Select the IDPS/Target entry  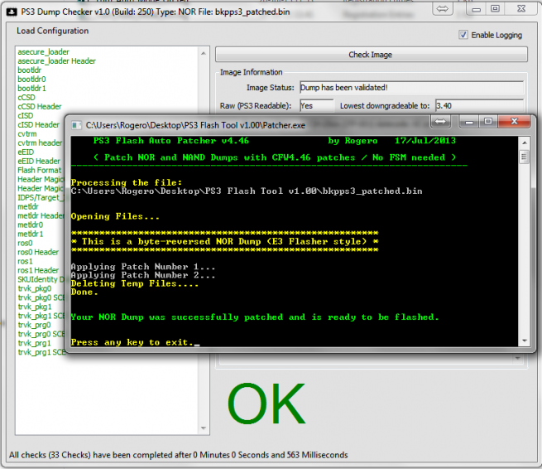(41, 197)
